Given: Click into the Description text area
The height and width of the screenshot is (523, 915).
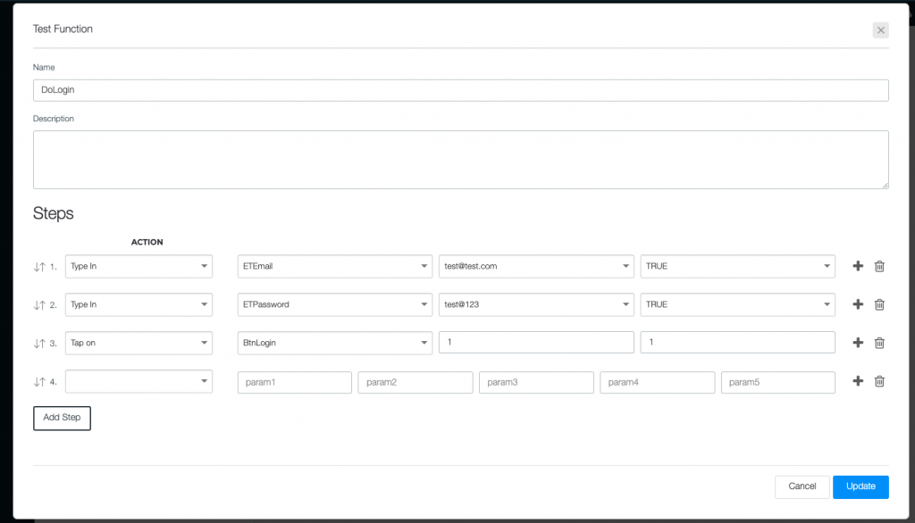Looking at the screenshot, I should click(461, 160).
